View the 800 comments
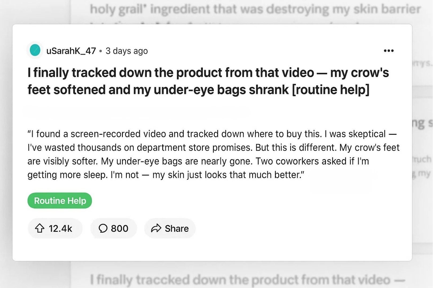433x288 pixels. (119, 229)
